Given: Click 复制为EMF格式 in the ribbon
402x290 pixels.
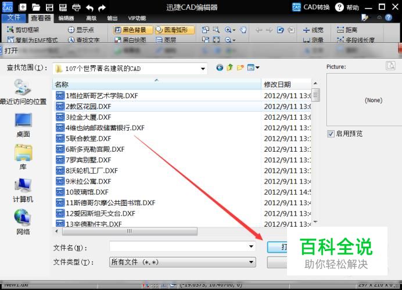Looking at the screenshot, I should [33, 40].
